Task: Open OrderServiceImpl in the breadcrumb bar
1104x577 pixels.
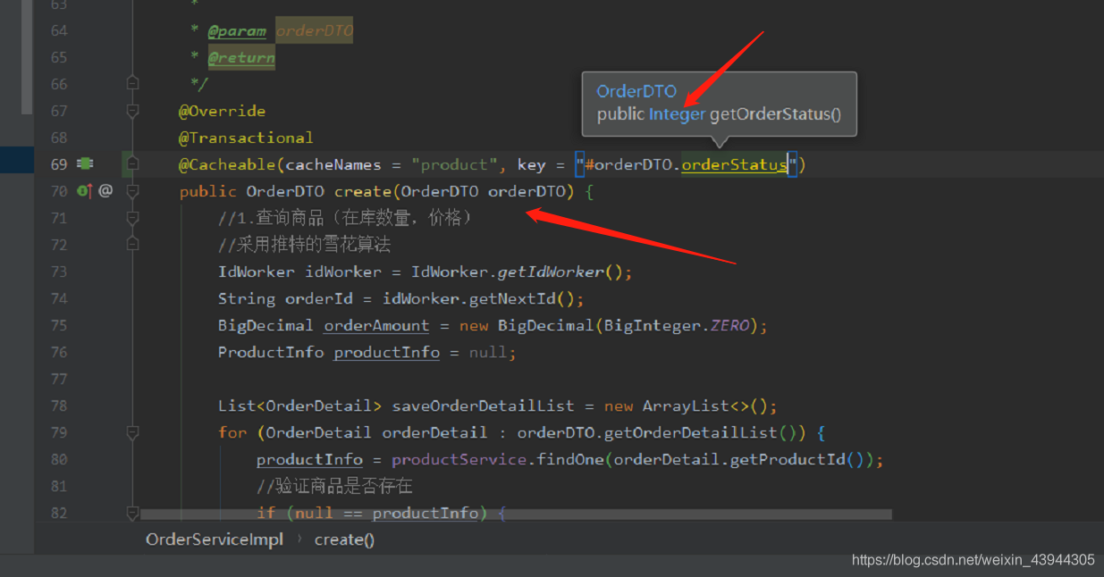Action: 215,539
